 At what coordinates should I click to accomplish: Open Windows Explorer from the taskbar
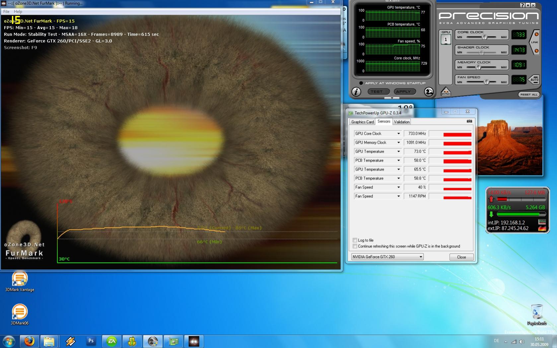pos(49,341)
